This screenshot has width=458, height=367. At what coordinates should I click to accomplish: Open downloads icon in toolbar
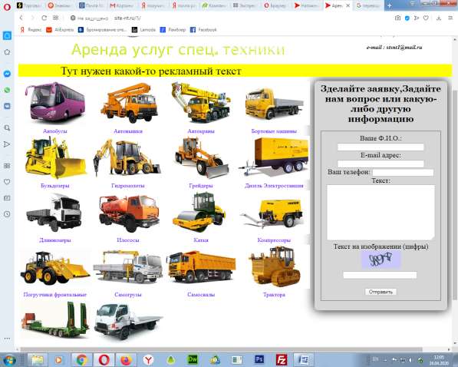click(x=438, y=18)
